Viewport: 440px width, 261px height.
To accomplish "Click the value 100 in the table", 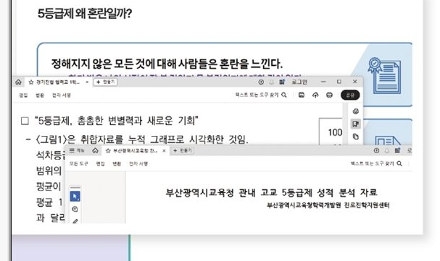I will click(335, 132).
